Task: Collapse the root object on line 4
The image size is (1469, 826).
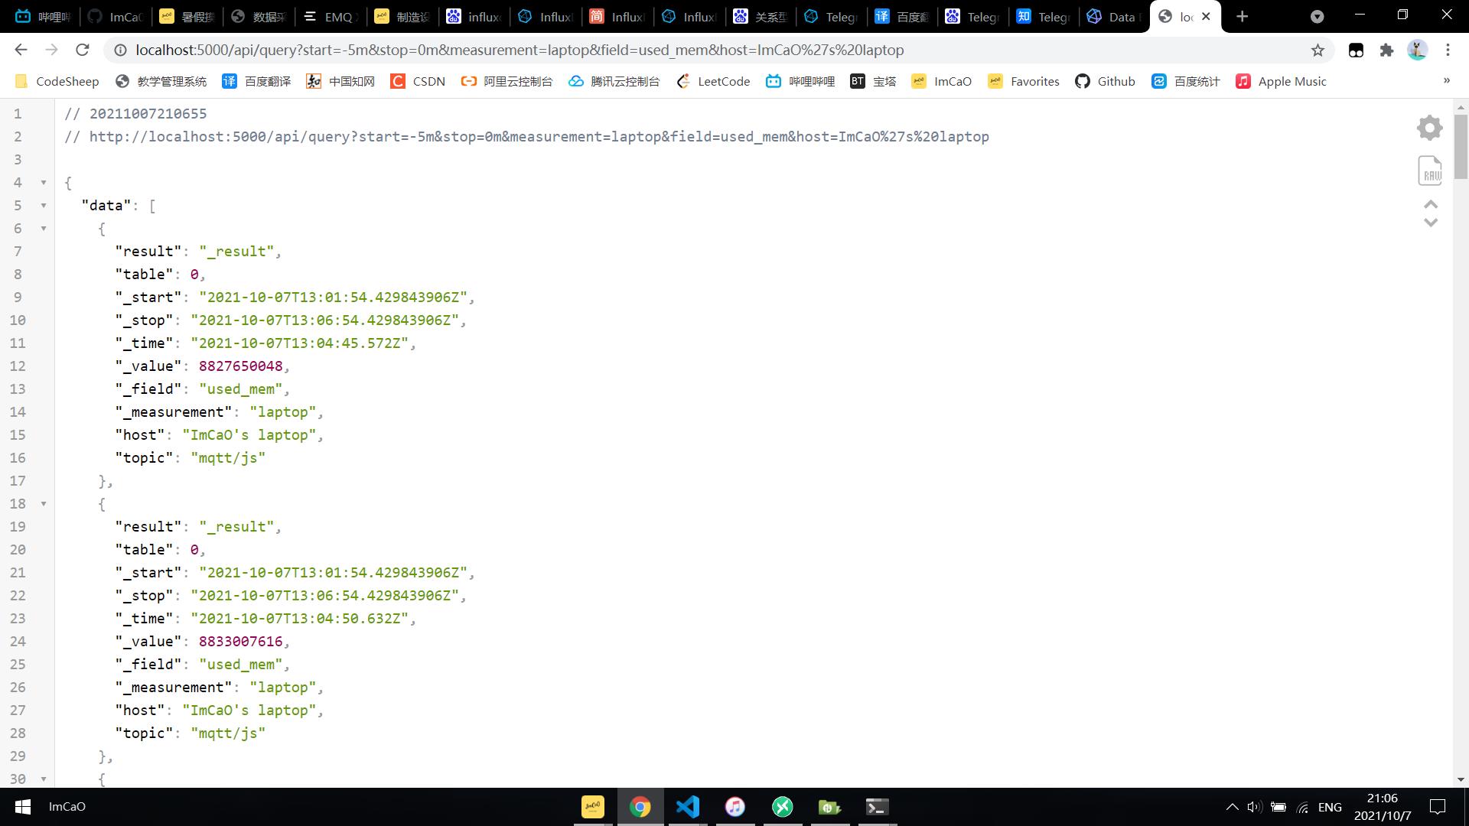Action: coord(44,183)
